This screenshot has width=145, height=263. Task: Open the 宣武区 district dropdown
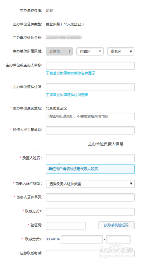(x=121, y=51)
